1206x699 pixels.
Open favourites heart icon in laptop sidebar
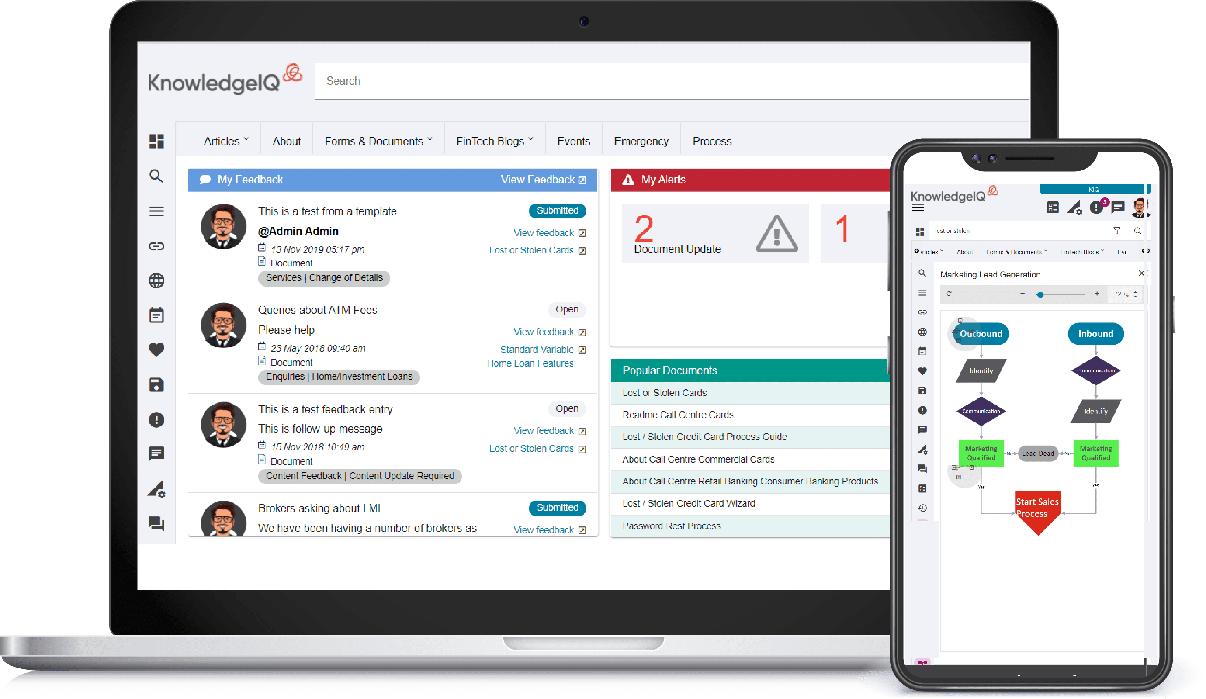[156, 350]
